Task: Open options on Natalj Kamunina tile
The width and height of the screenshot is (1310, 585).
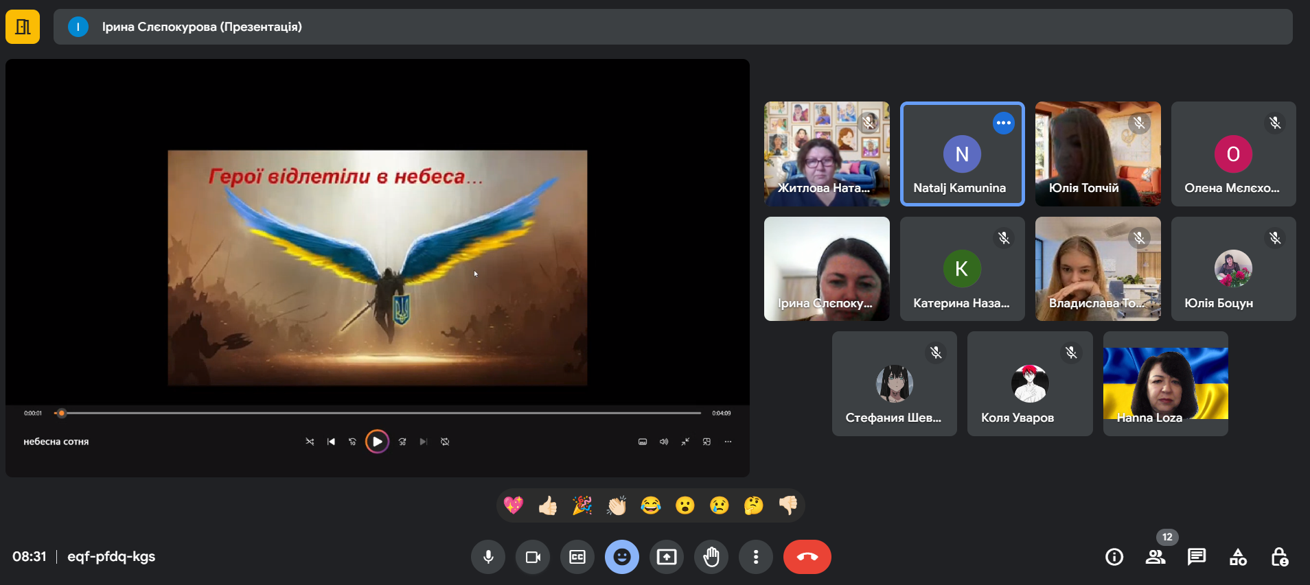Action: click(1003, 123)
